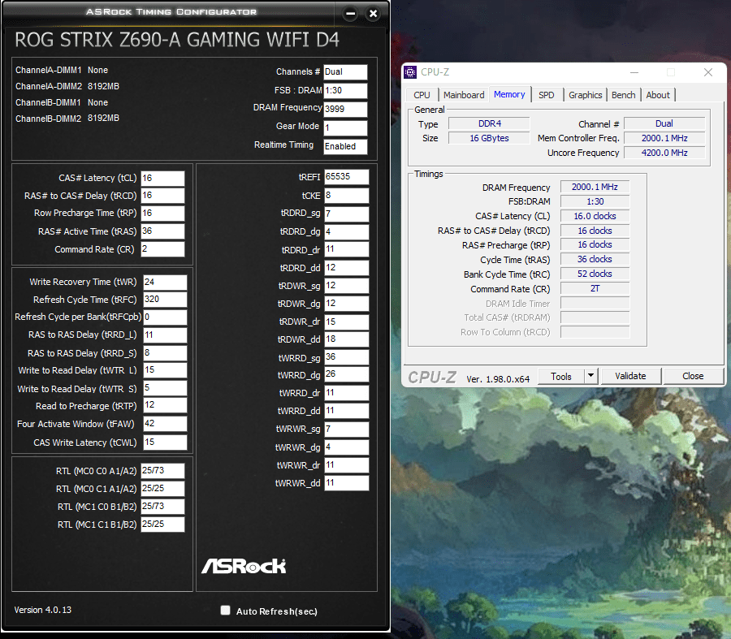Close the CPU-Z window with X
Image resolution: width=731 pixels, height=639 pixels.
tap(708, 72)
